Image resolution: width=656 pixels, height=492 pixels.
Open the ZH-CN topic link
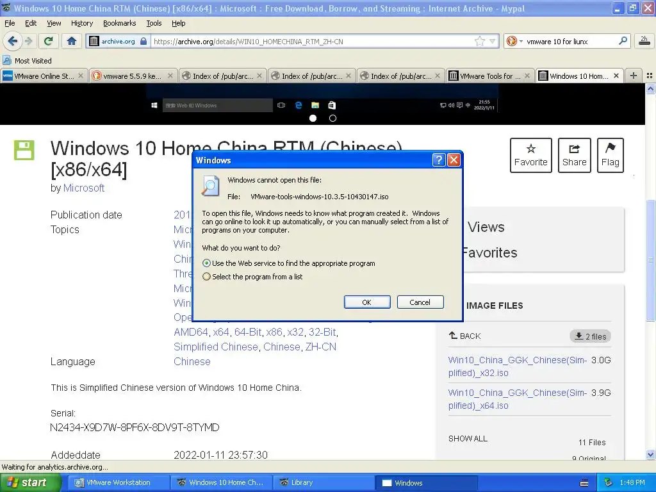tap(320, 347)
